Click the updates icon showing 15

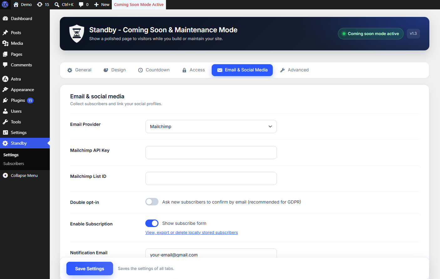40,4
